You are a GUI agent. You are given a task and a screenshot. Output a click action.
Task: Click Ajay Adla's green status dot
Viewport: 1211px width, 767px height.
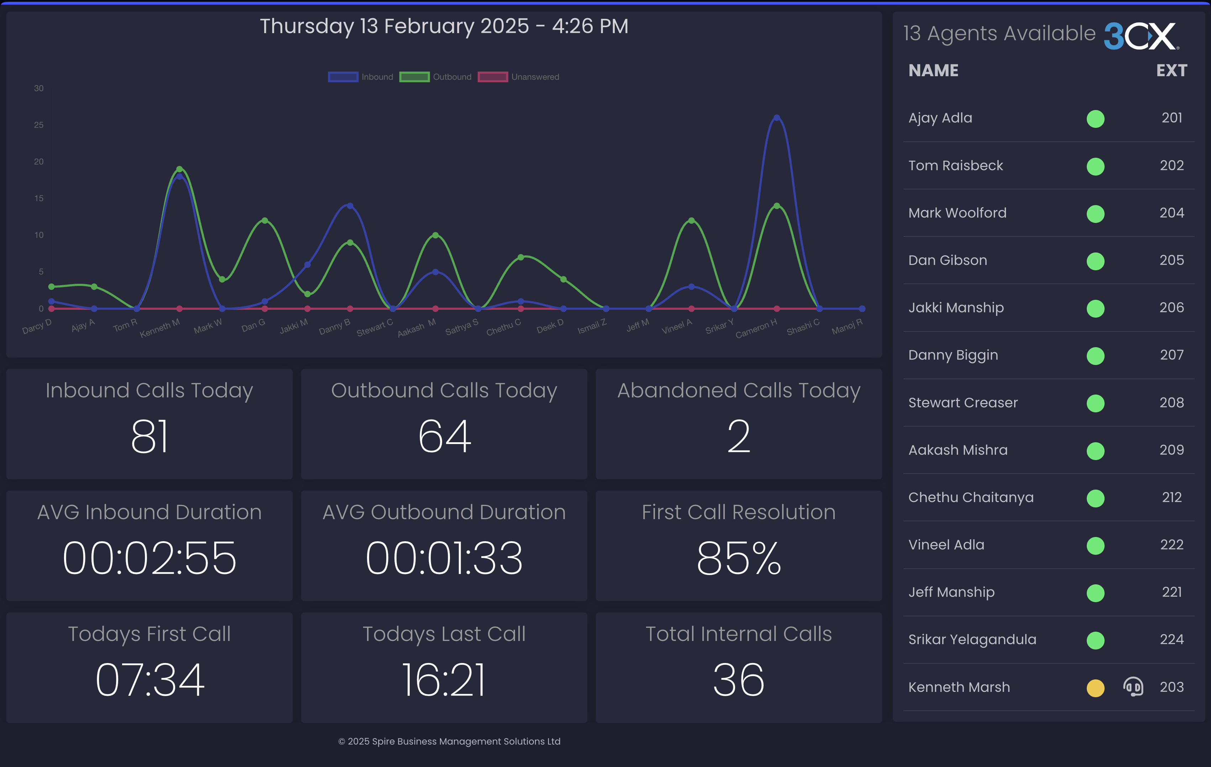click(x=1095, y=119)
